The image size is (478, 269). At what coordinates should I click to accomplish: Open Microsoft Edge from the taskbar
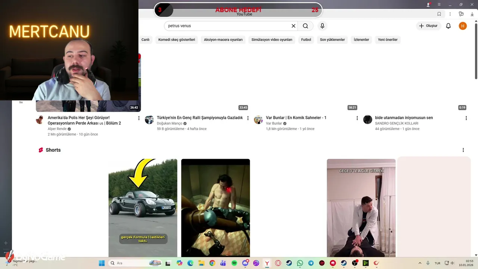[x=190, y=263]
